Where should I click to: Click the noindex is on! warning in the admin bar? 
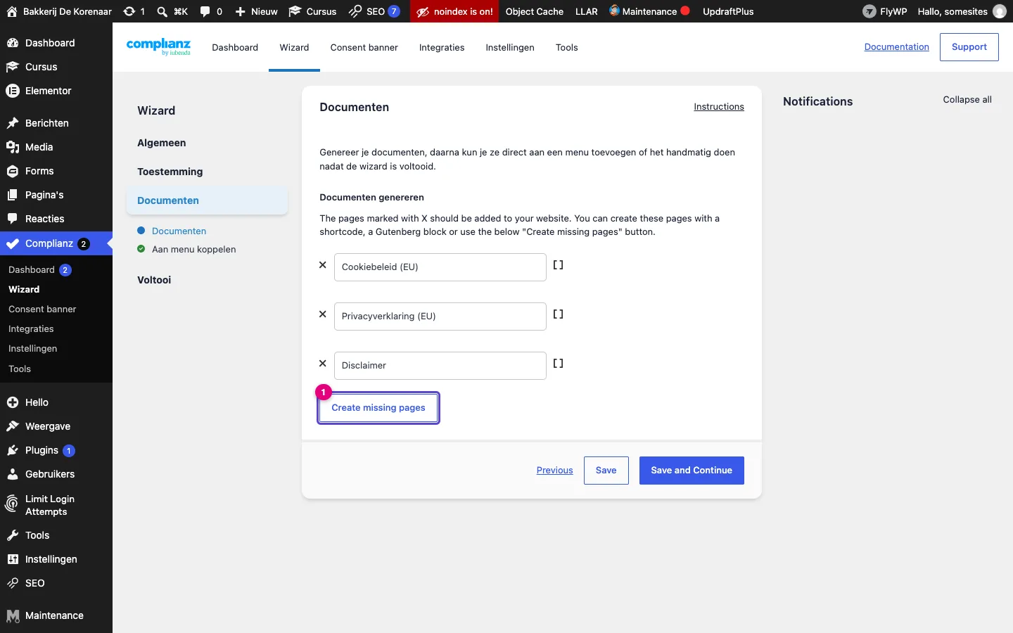tap(454, 11)
